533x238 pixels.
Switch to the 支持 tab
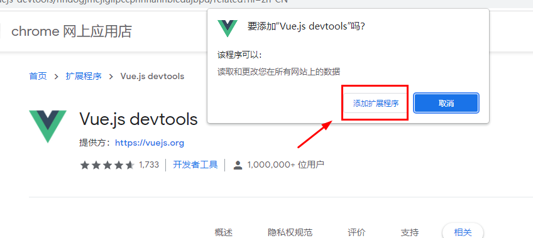[x=410, y=232]
